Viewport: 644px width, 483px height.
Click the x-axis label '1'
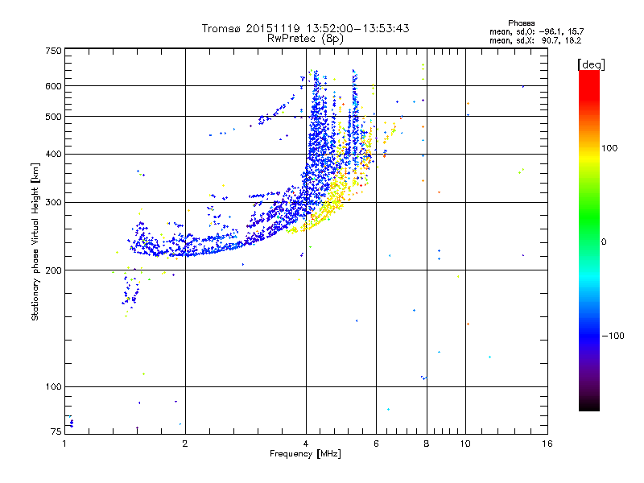(x=64, y=444)
